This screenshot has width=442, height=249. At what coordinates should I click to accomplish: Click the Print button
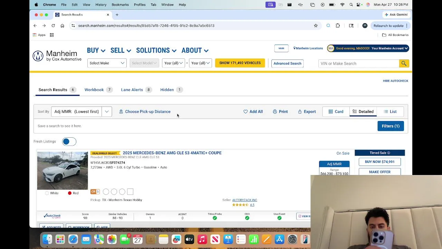pos(280,112)
